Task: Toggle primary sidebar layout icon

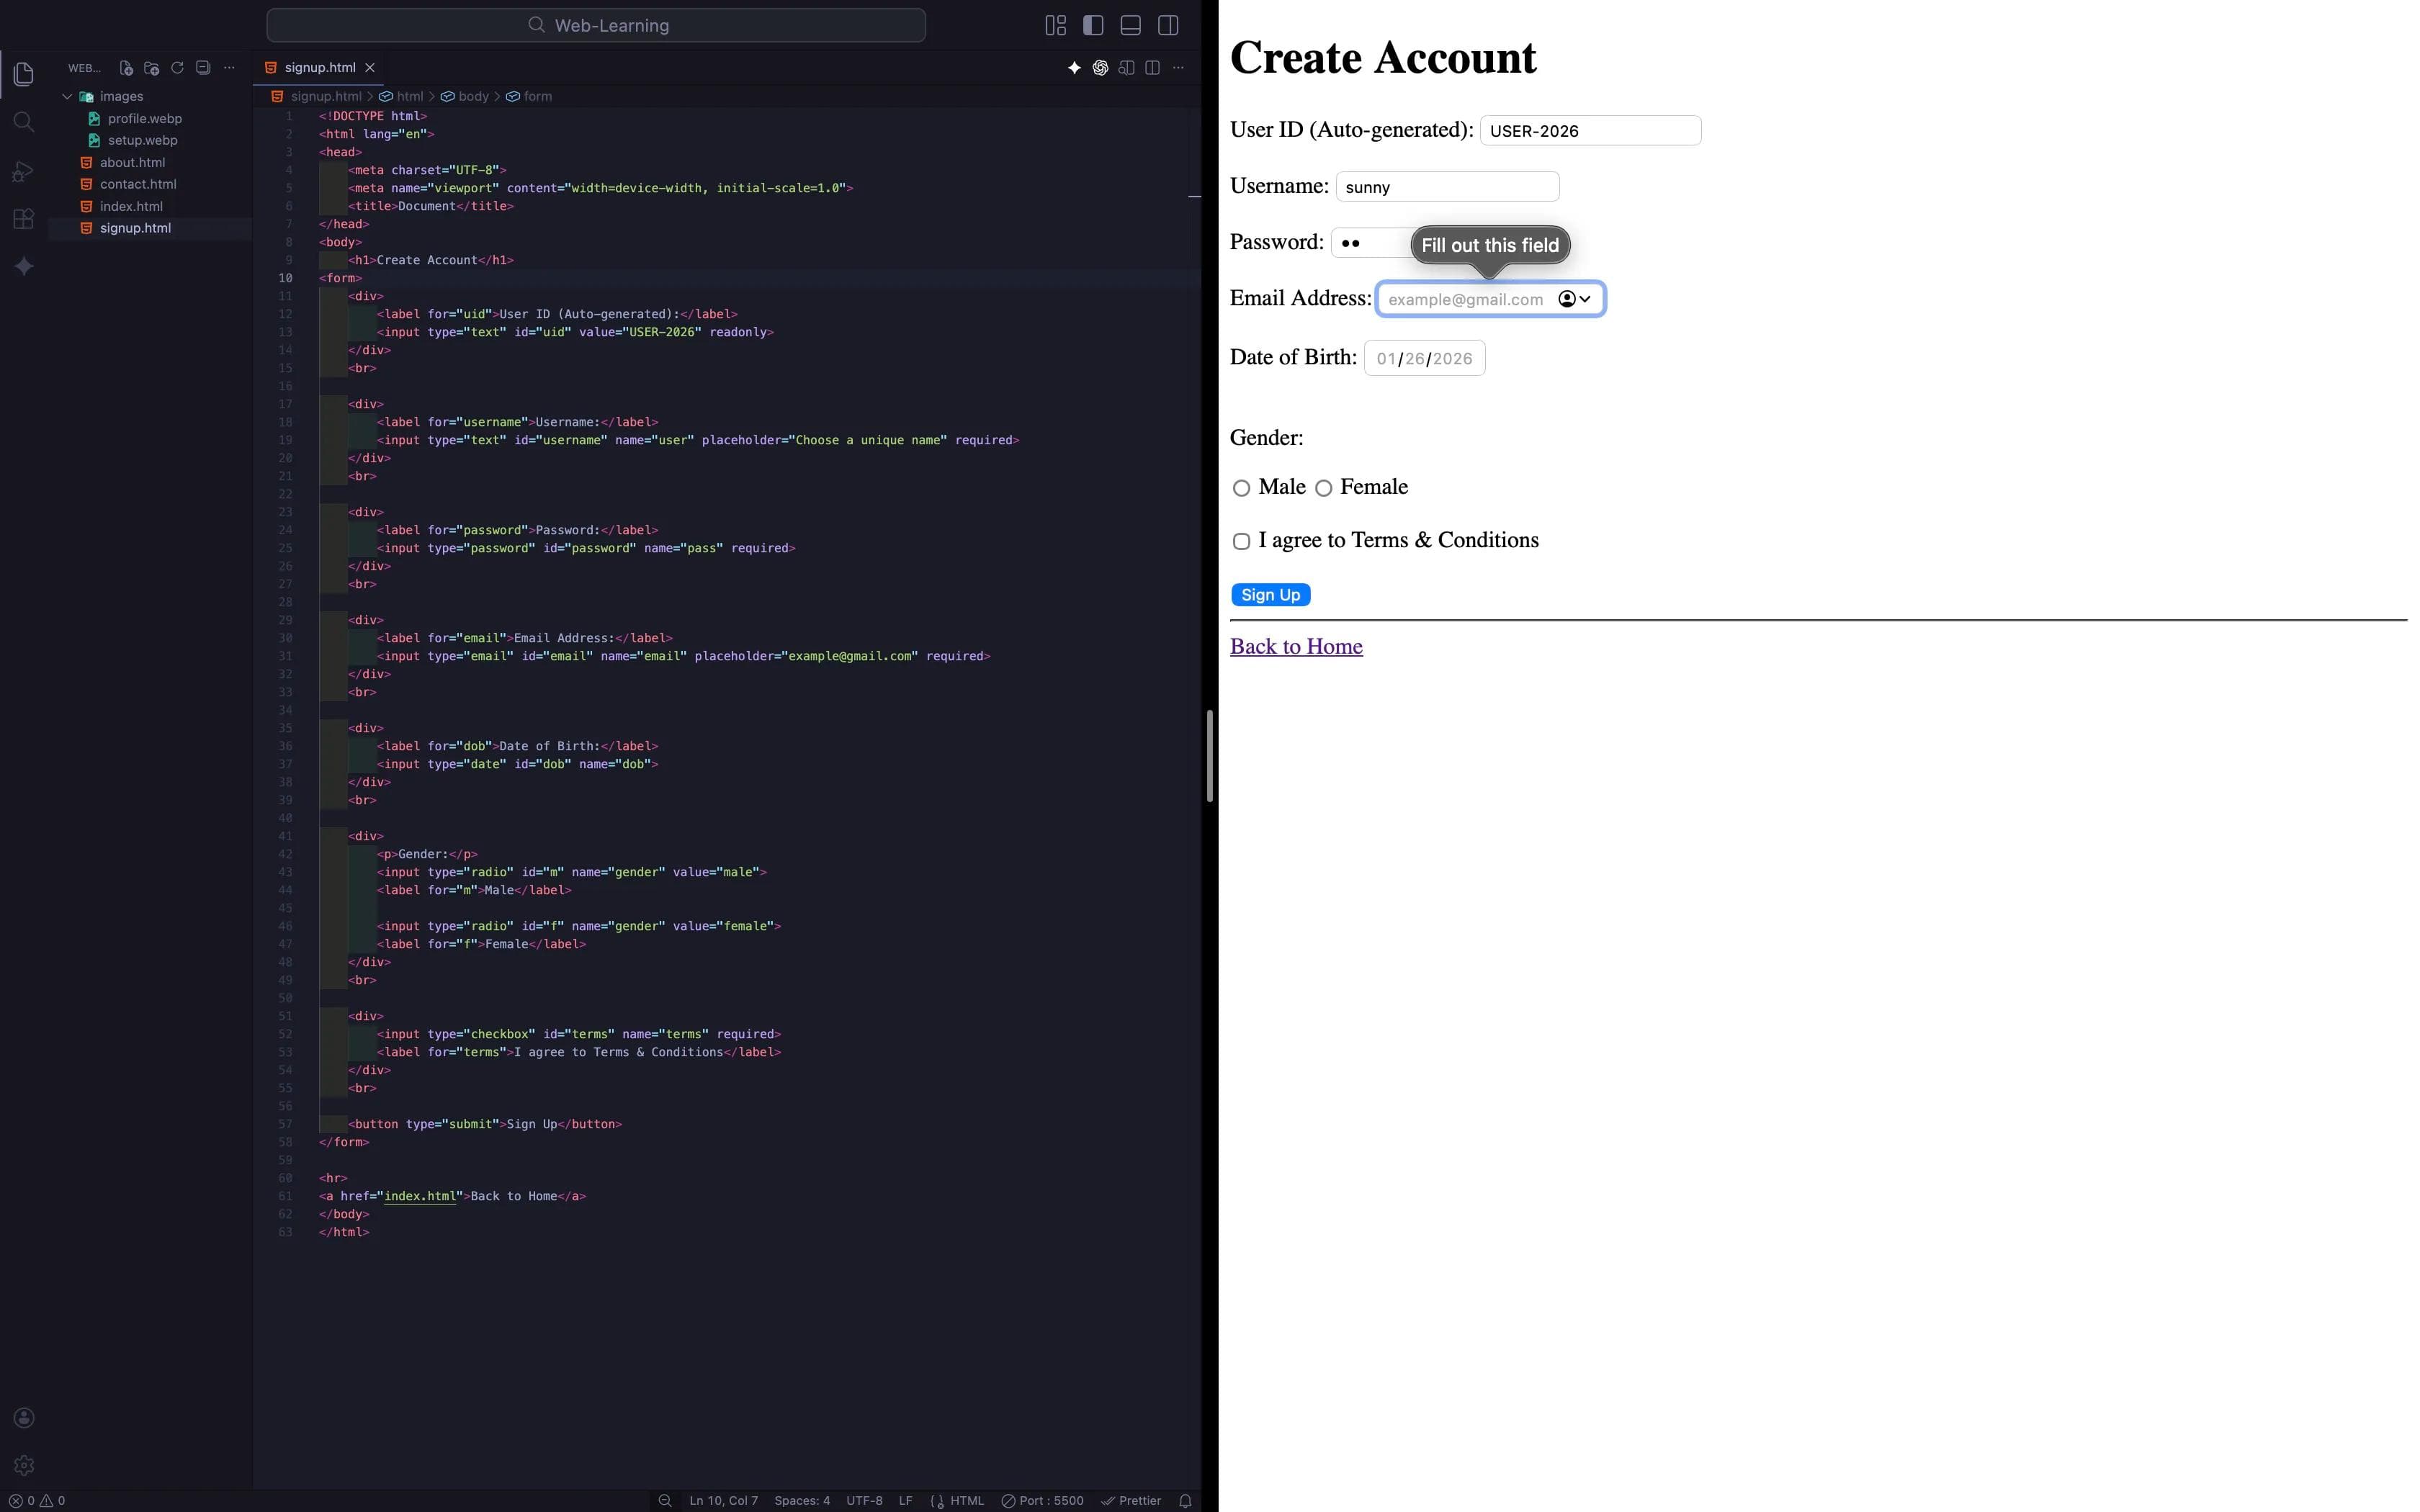Action: point(1093,26)
